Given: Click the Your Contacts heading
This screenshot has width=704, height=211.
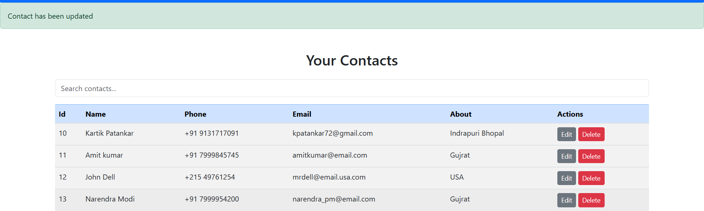Looking at the screenshot, I should pos(352,60).
